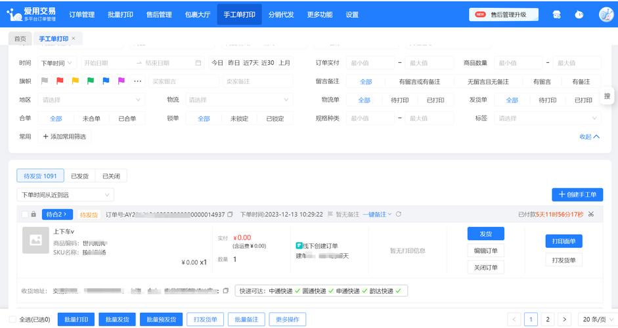The image size is (618, 328).
Task: Click the 买家留言 input field
Action: click(x=184, y=81)
